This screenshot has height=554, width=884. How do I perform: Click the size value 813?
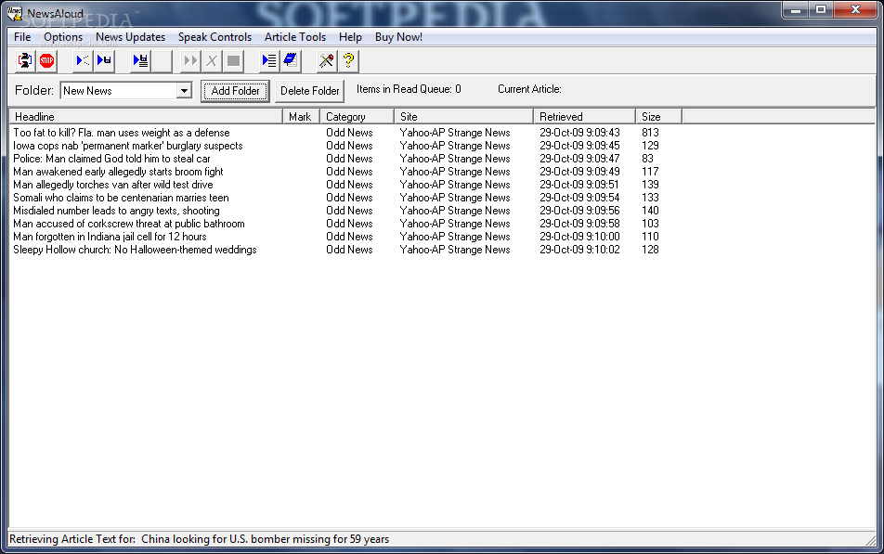coord(650,133)
